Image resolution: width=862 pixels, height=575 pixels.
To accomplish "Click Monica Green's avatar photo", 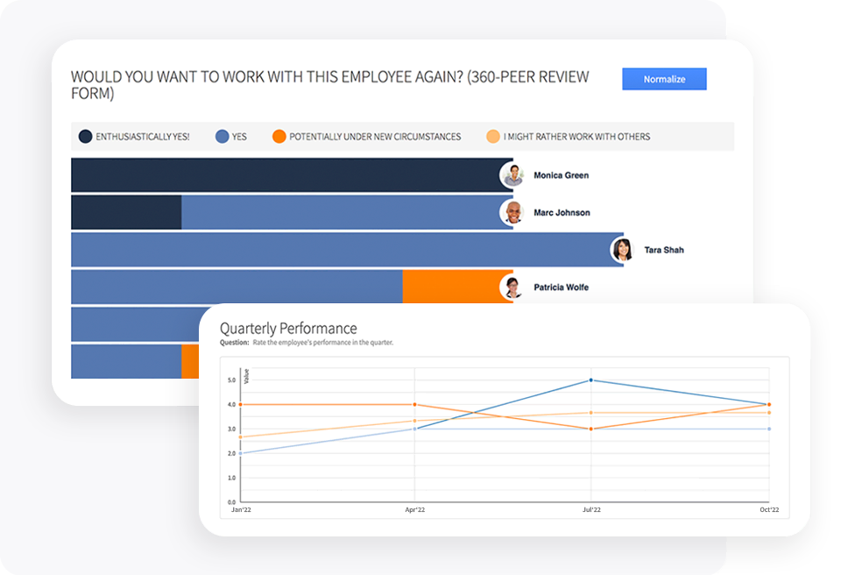I will coord(512,175).
